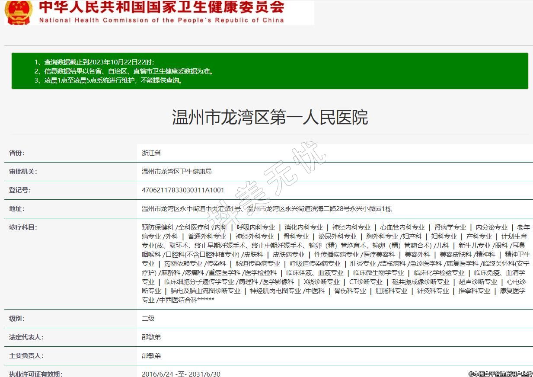Click the 审批机关 row label
The image size is (533, 377).
point(23,171)
